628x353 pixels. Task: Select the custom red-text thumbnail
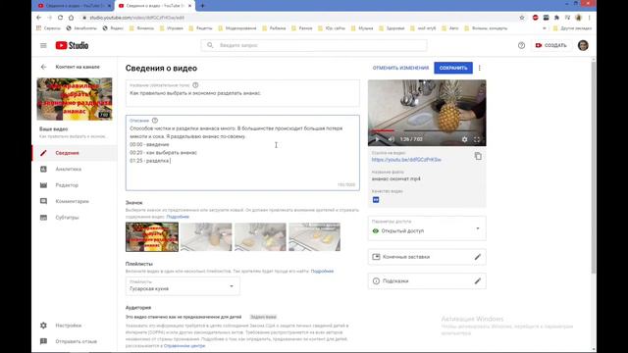pyautogui.click(x=152, y=237)
